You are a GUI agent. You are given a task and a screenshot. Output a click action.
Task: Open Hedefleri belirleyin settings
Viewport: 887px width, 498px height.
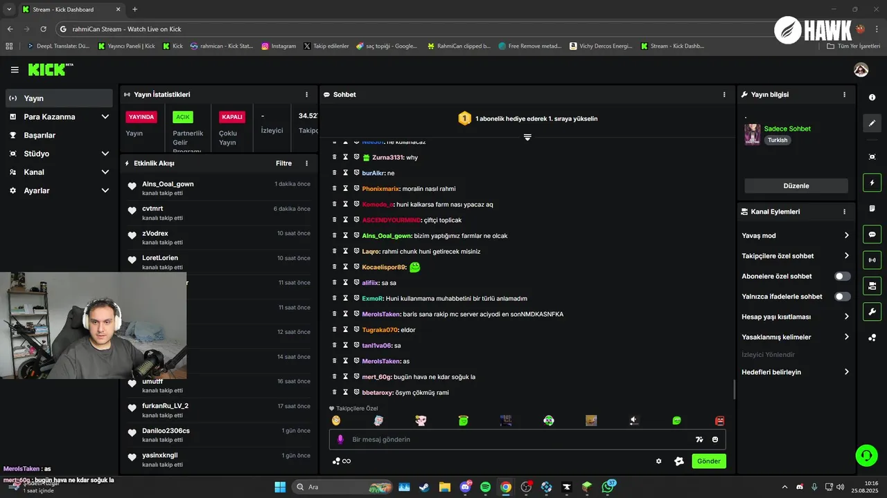pos(795,372)
